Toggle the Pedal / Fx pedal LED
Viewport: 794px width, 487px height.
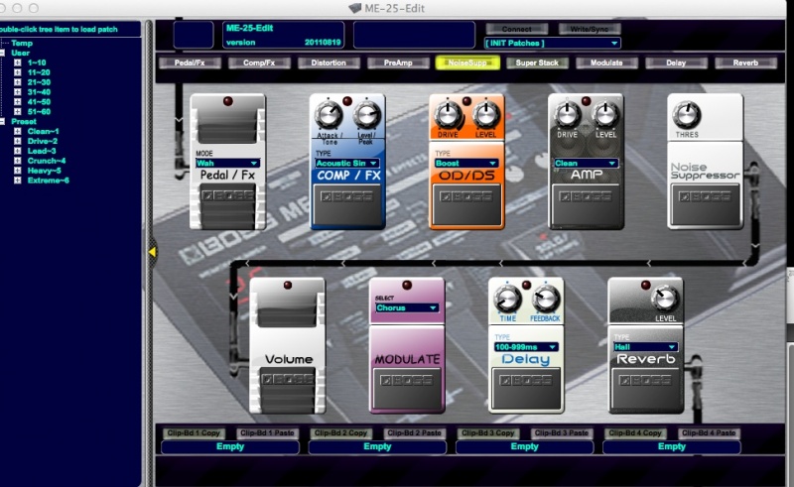pyautogui.click(x=228, y=101)
